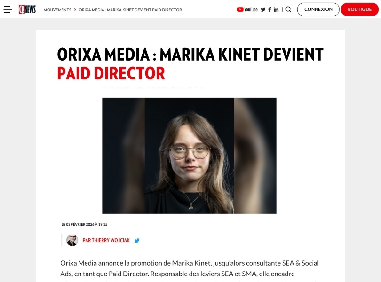Viewport: 381px width, 282px height.
Task: Open the search magnifier icon
Action: 288,9
